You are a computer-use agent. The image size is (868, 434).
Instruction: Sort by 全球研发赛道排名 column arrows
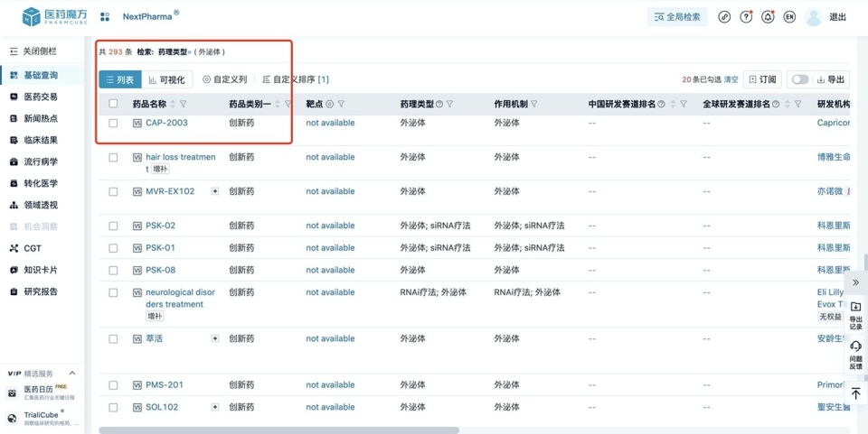(x=787, y=104)
